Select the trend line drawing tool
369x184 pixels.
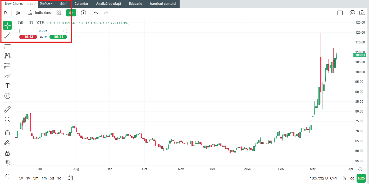click(x=7, y=35)
